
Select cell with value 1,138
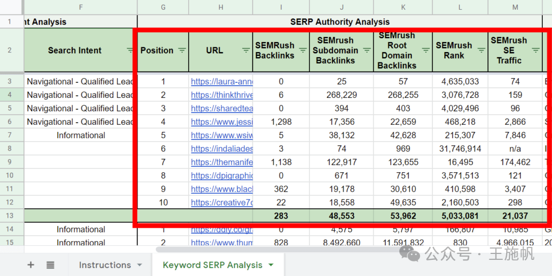point(281,162)
